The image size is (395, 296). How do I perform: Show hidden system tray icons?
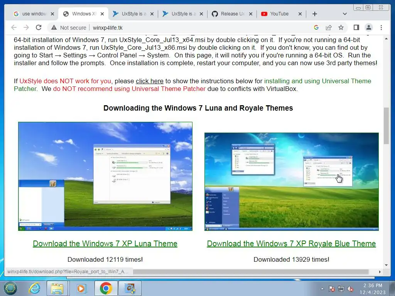click(x=322, y=289)
